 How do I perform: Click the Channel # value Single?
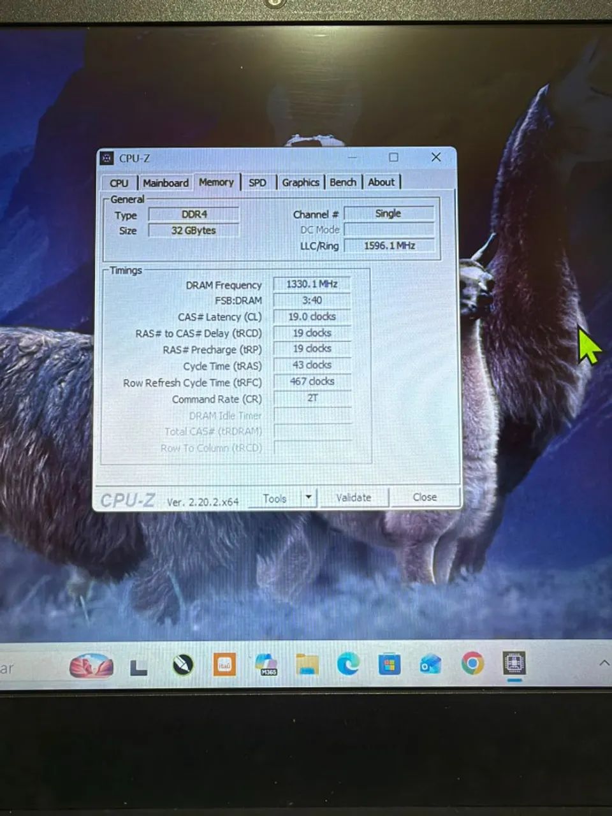click(x=389, y=214)
